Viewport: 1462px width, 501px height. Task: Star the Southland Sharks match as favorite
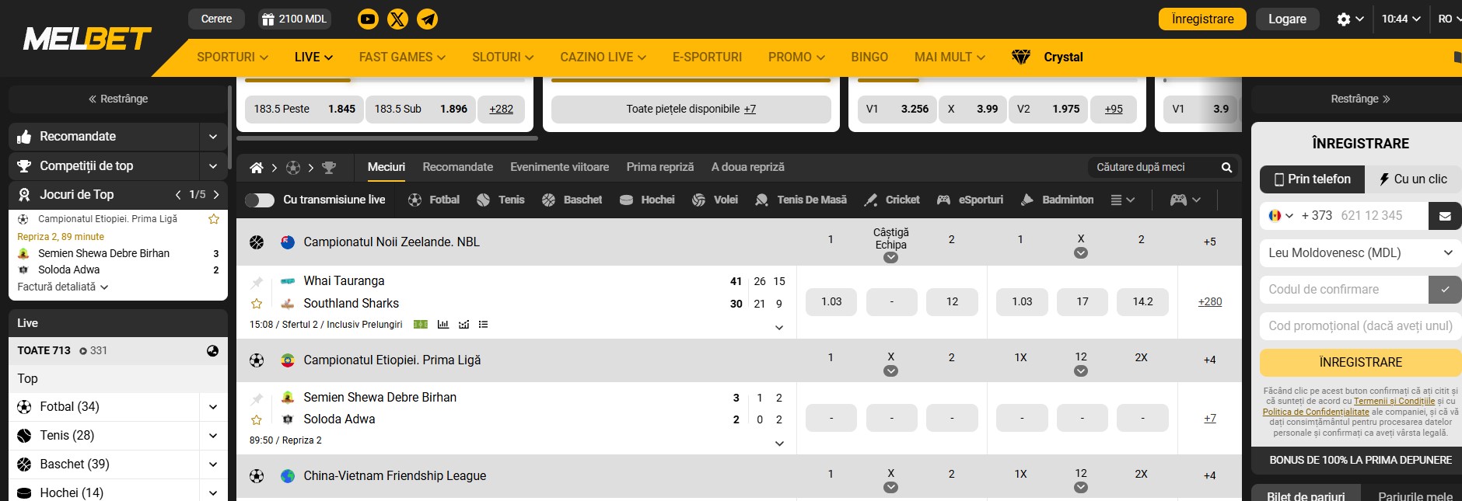coord(257,304)
